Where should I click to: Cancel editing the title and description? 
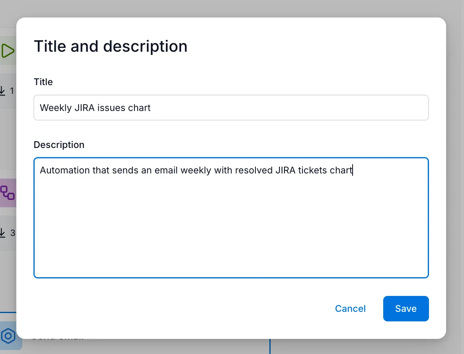point(350,308)
